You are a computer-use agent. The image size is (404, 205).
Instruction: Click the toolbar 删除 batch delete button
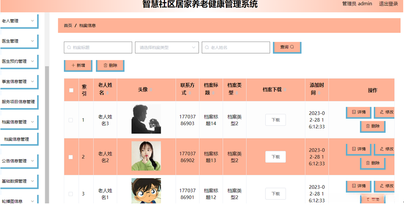click(110, 66)
